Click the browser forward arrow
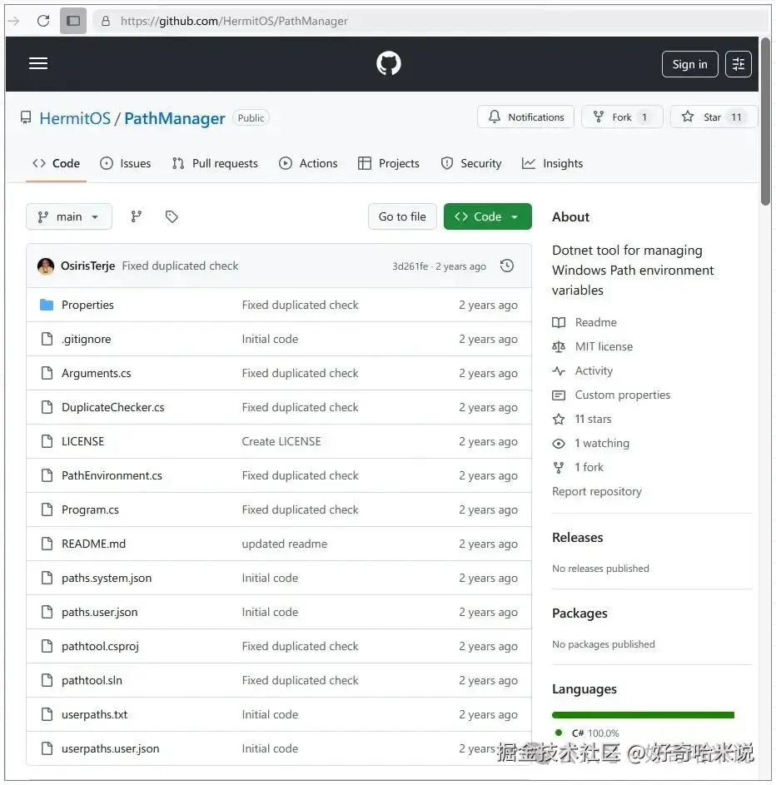776x785 pixels. pyautogui.click(x=14, y=21)
